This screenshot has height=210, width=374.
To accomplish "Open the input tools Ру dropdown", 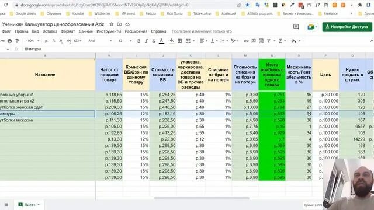I will (x=296, y=41).
